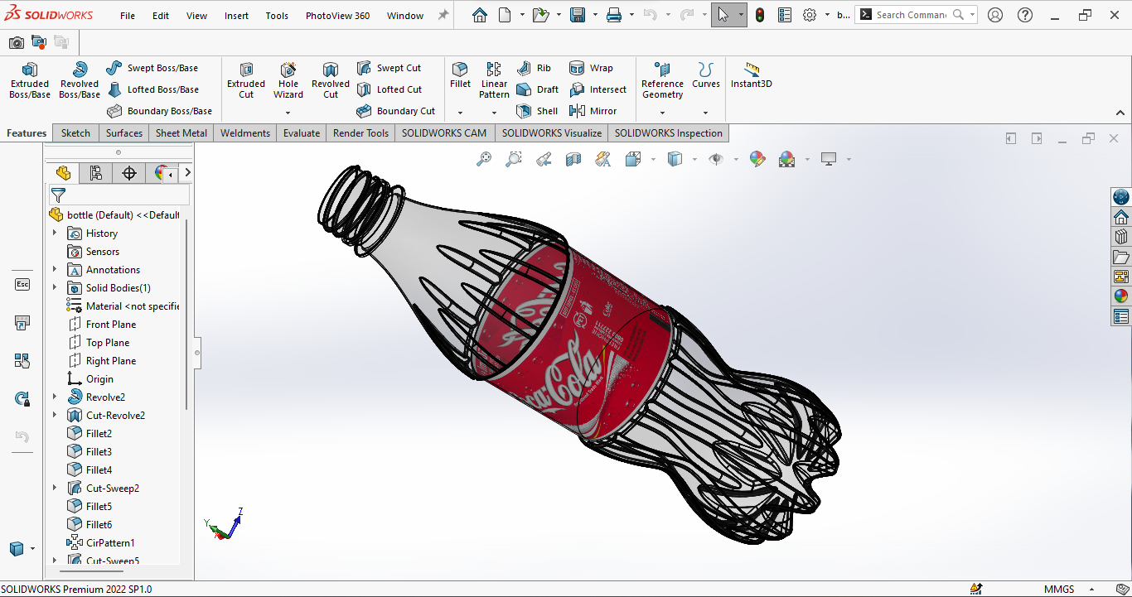Expand the Annotations tree node

pyautogui.click(x=56, y=270)
